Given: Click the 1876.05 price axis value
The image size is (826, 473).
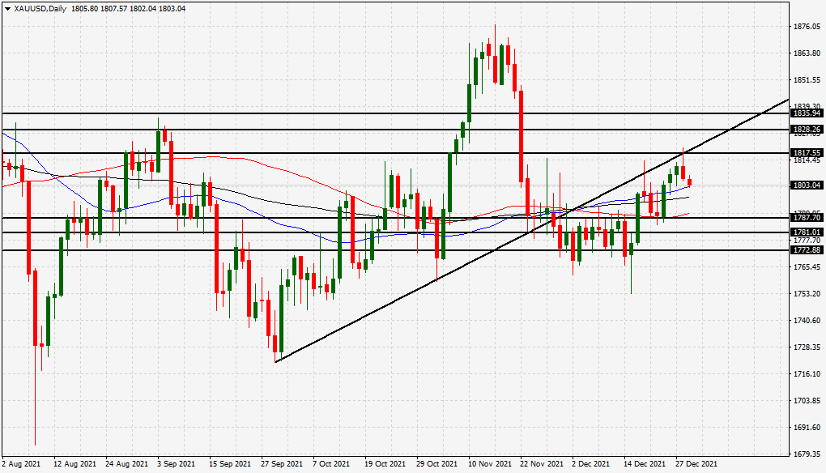Looking at the screenshot, I should [807, 27].
